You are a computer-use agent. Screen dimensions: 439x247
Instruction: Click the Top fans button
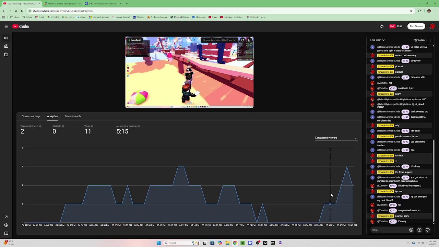[420, 40]
